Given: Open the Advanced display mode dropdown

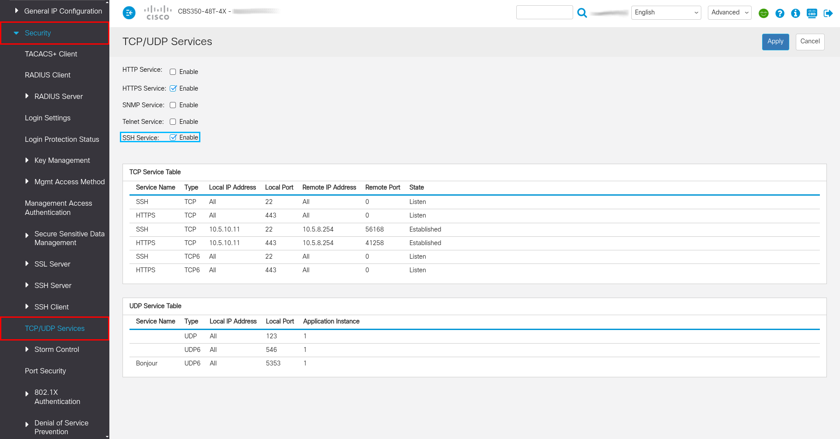Looking at the screenshot, I should [729, 13].
